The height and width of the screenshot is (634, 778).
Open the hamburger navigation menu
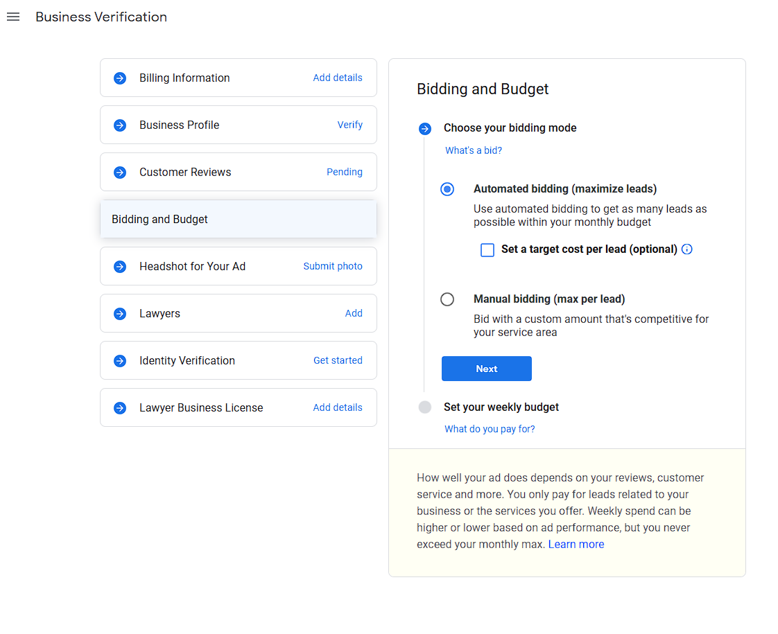click(x=13, y=17)
